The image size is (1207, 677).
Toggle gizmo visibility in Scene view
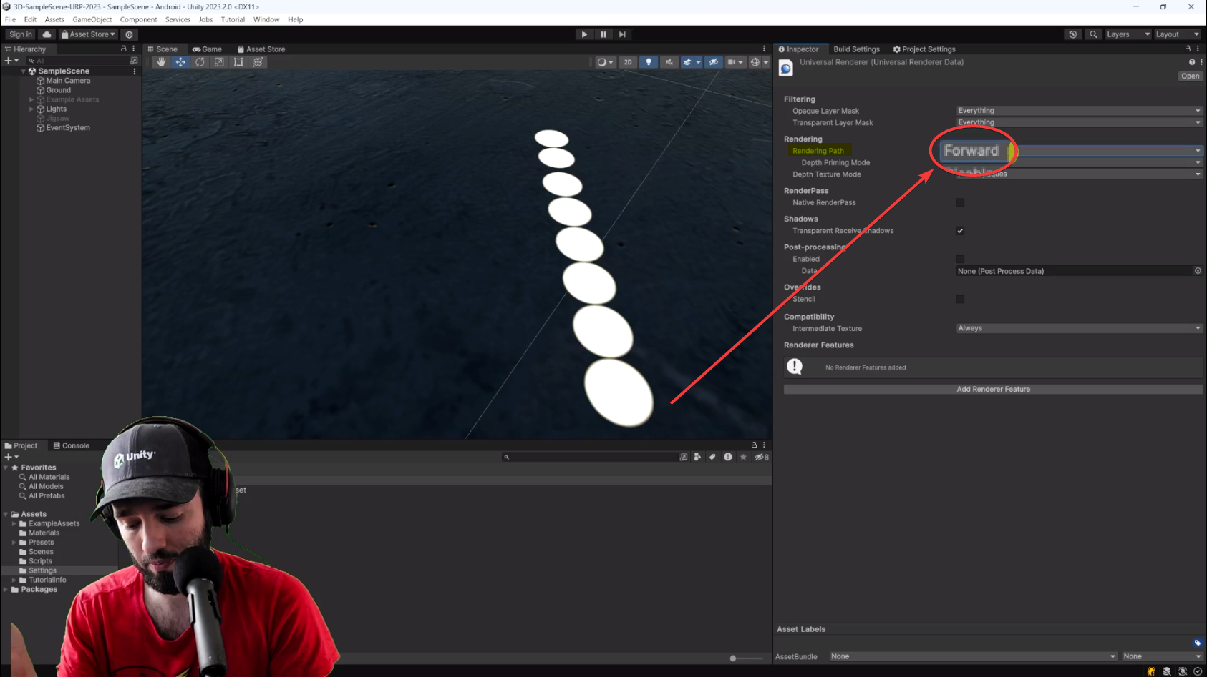click(x=713, y=62)
